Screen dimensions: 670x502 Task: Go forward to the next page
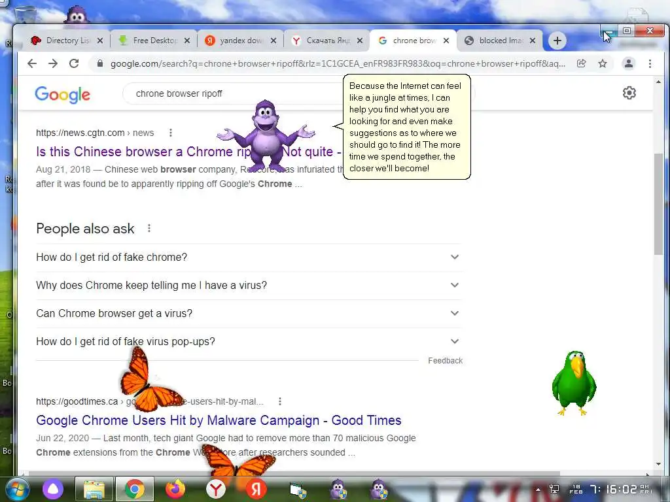click(53, 63)
